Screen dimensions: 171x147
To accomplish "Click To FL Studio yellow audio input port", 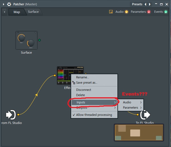I will (x=138, y=114).
